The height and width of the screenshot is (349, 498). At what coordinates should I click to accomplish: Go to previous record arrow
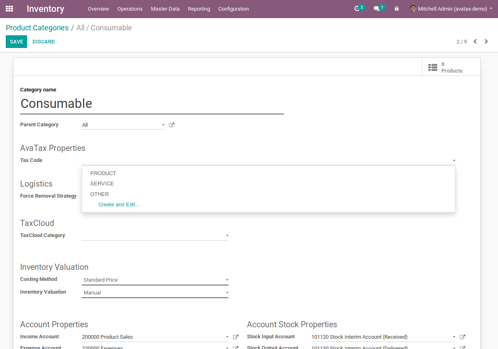click(475, 41)
